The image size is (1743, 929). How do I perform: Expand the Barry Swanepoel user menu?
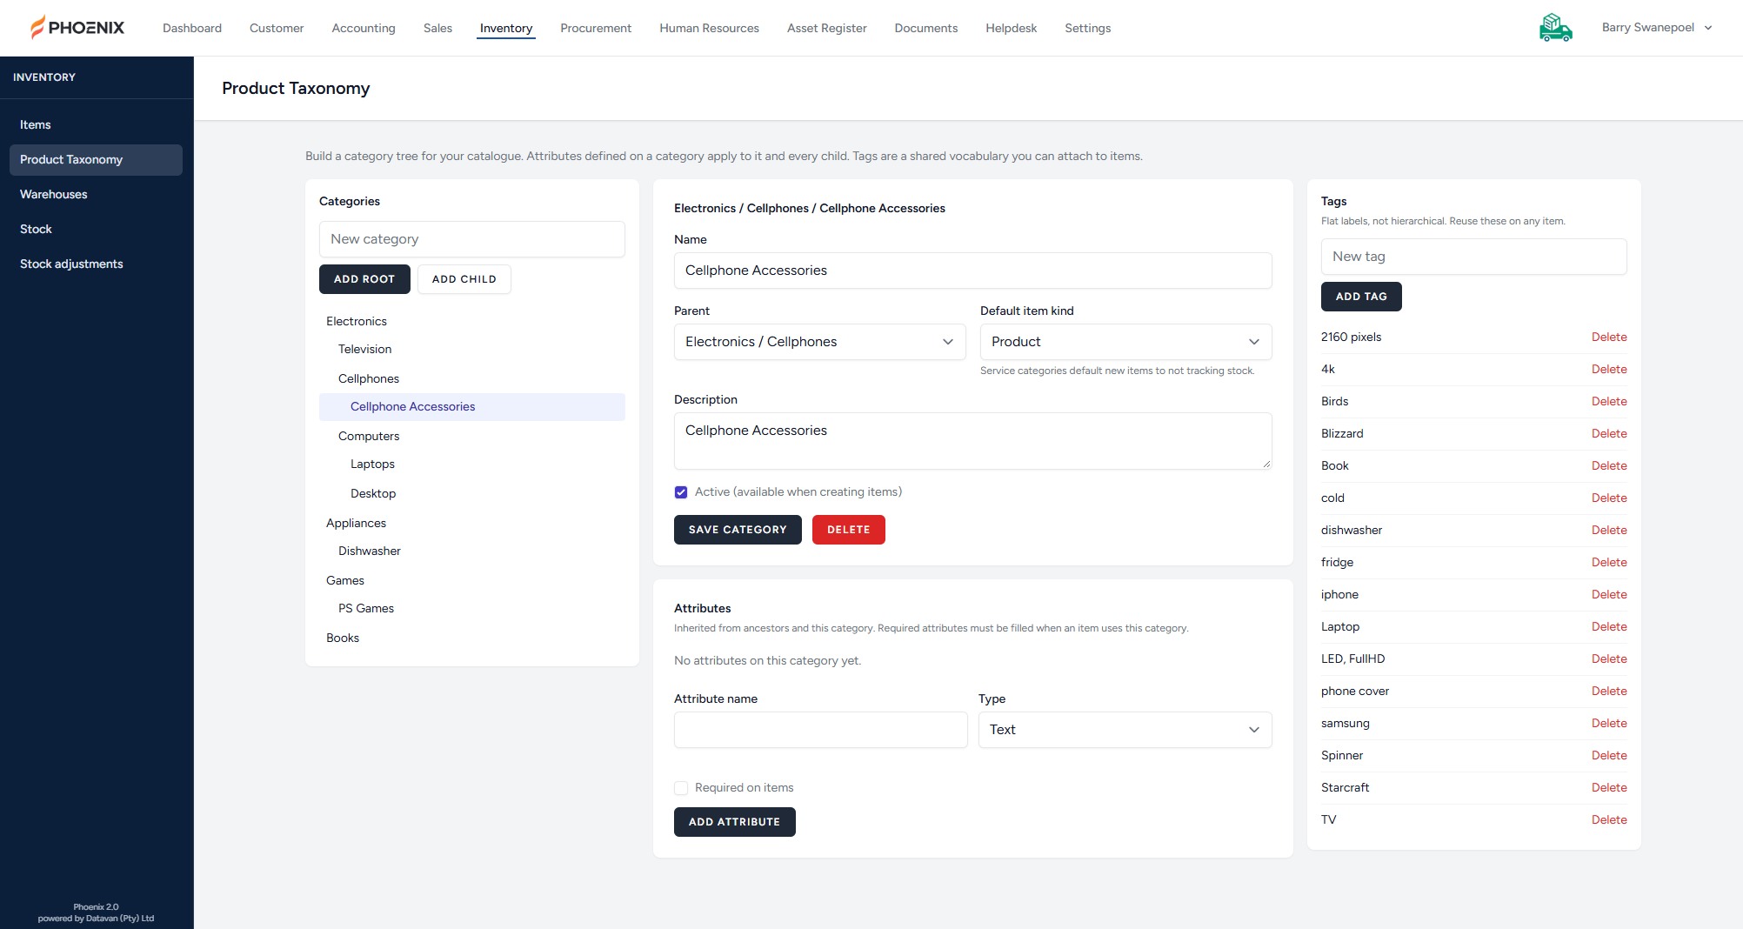tap(1657, 28)
